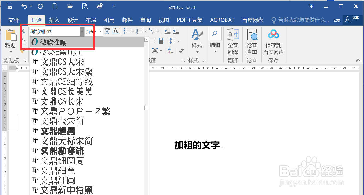Open the 文件 file menu

pos(14,20)
